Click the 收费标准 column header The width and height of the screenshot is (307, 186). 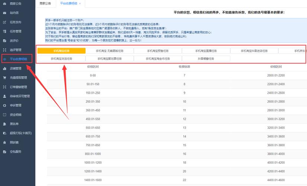[185, 67]
